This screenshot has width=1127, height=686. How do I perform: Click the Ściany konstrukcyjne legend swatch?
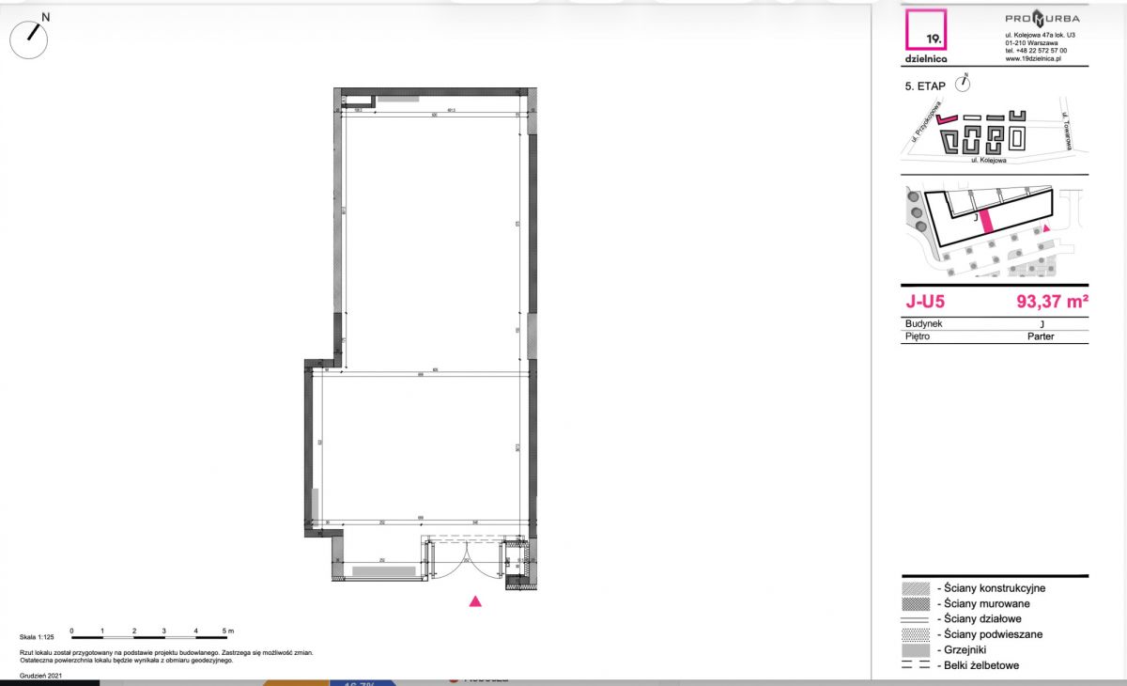(916, 588)
